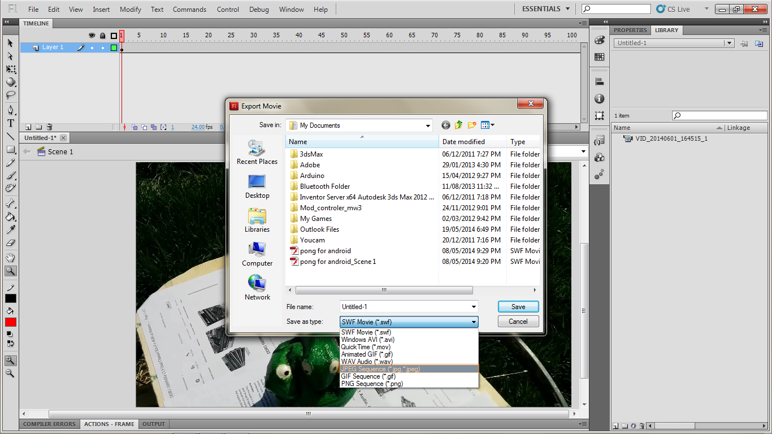
Task: Select the Zoom magnifier tool
Action: pos(10,271)
